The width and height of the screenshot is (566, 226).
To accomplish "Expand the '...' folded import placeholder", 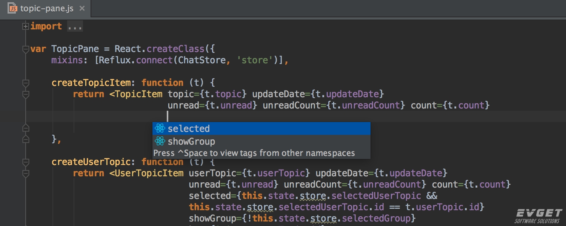I will click(75, 26).
